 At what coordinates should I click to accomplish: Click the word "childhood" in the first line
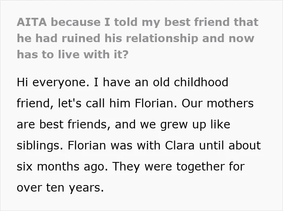[x=201, y=82]
